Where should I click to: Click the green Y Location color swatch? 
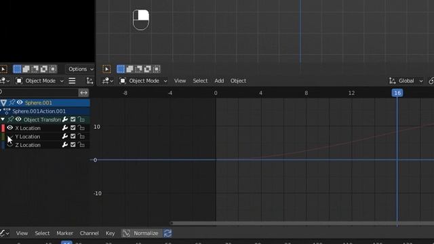click(3, 136)
